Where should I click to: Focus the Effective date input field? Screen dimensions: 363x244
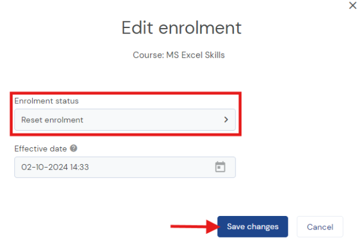coord(125,167)
